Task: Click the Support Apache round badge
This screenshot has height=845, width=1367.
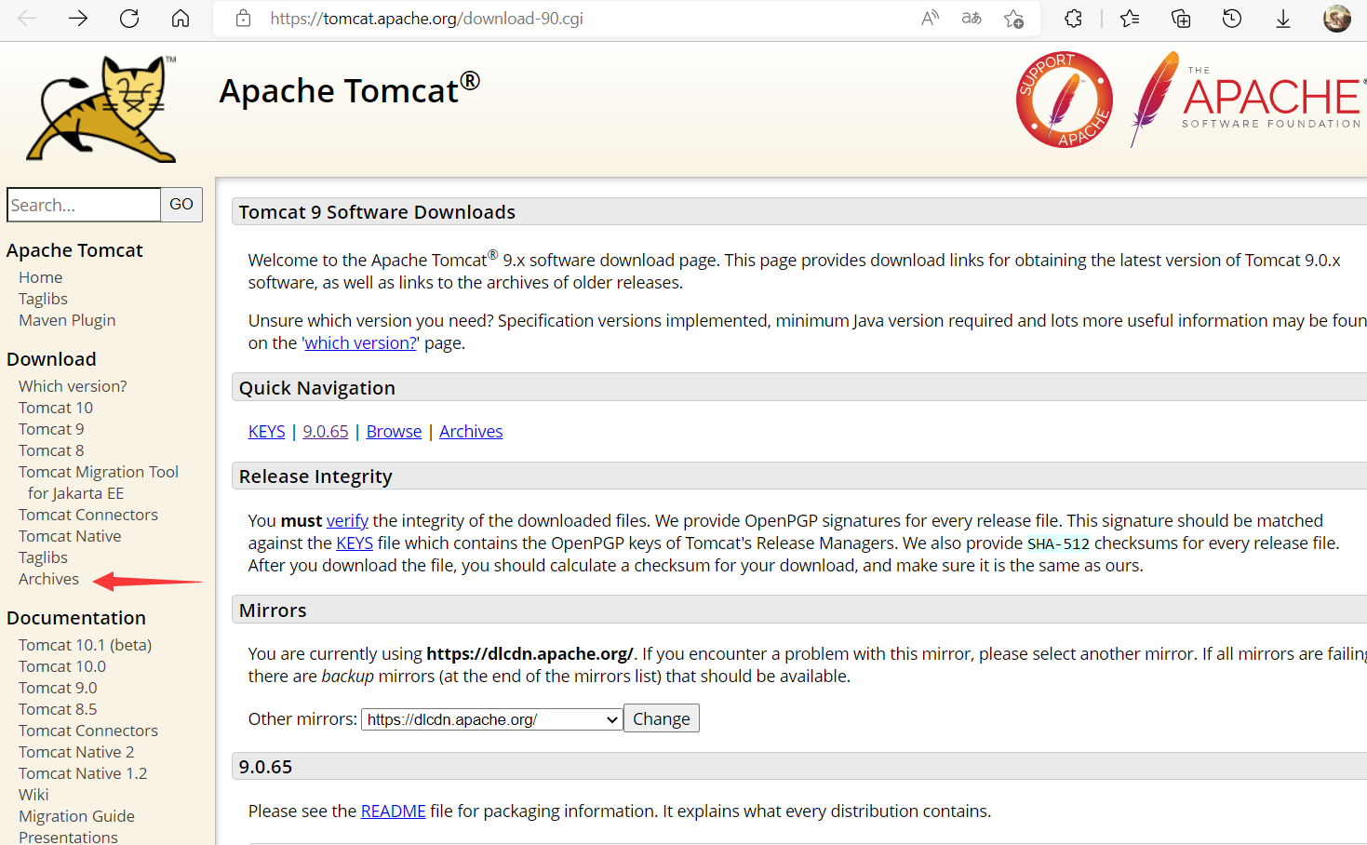Action: (x=1065, y=100)
